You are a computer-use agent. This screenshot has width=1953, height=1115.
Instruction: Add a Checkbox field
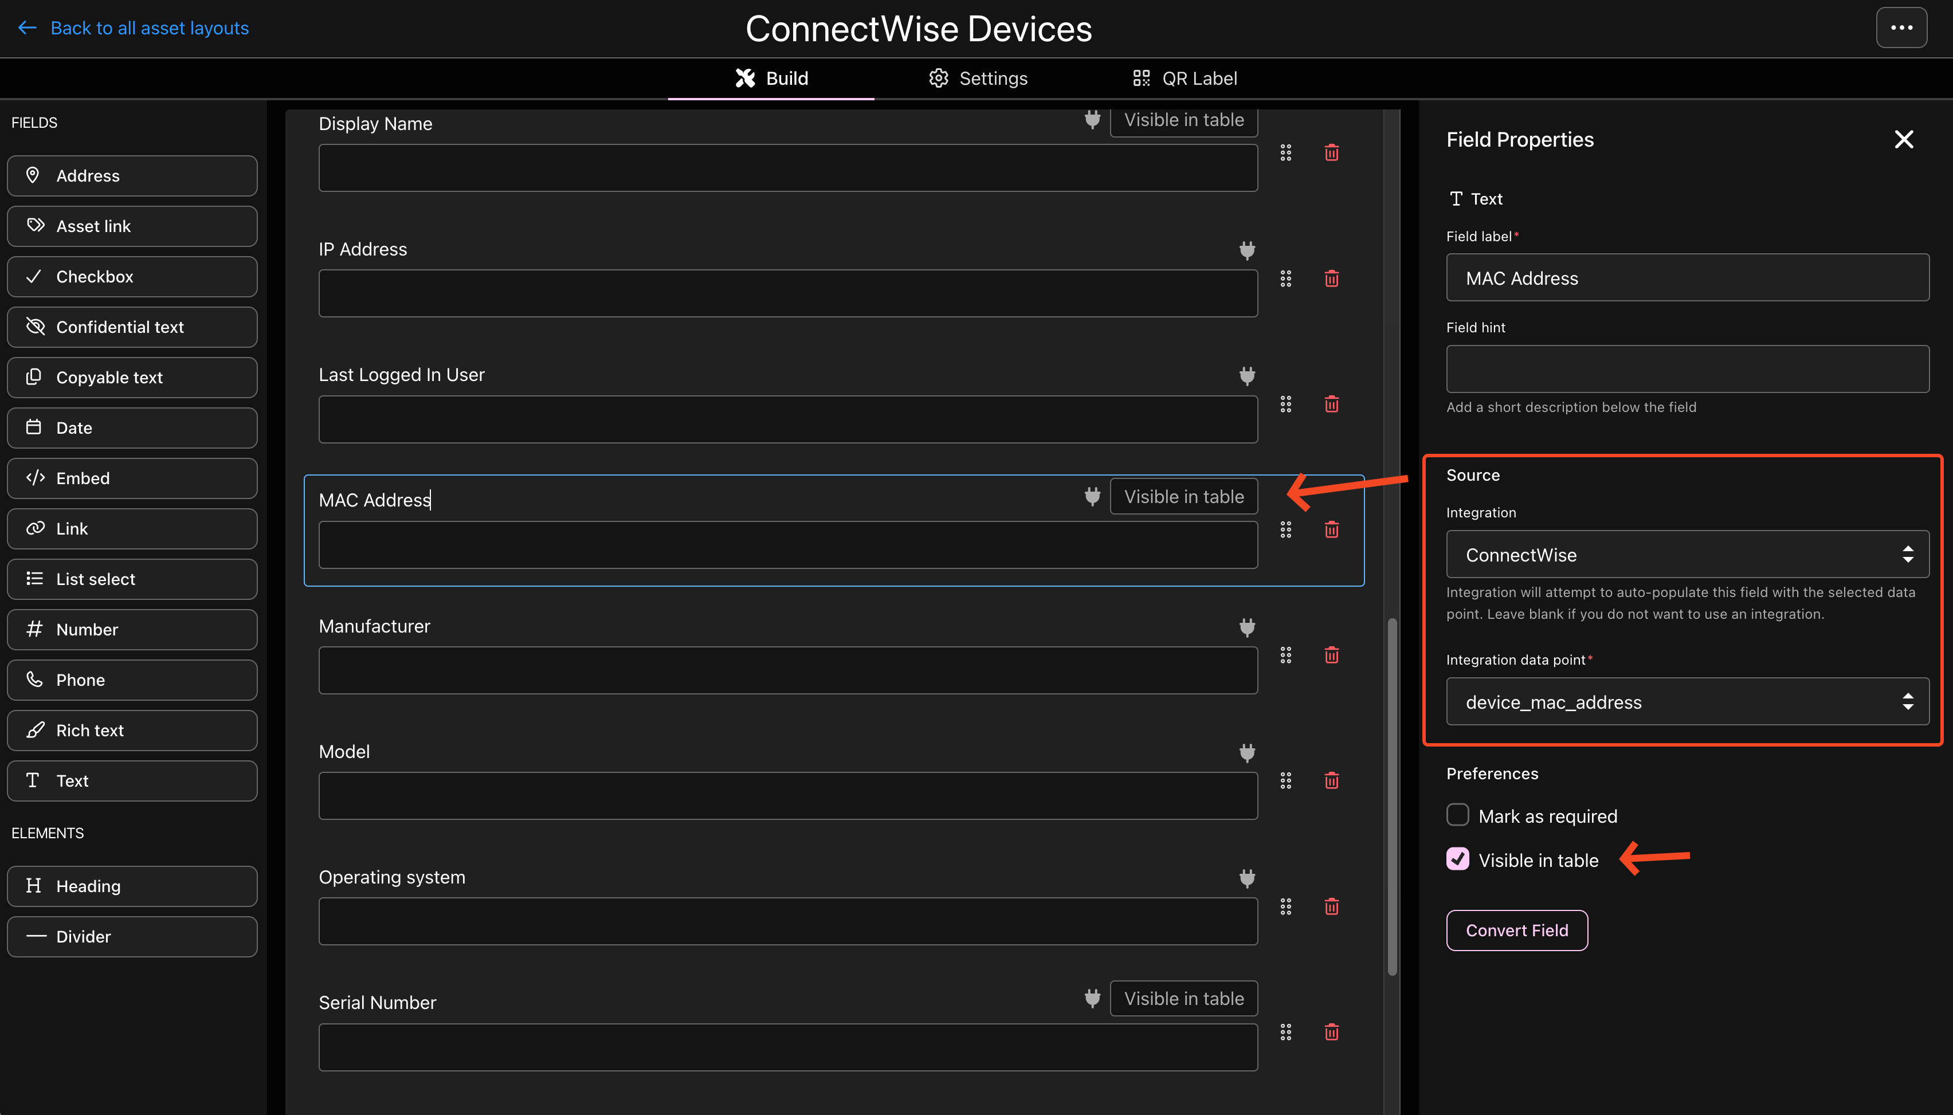pyautogui.click(x=132, y=276)
